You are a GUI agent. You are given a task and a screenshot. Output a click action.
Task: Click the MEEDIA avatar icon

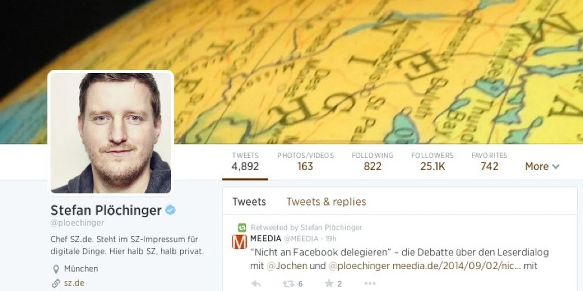point(239,242)
